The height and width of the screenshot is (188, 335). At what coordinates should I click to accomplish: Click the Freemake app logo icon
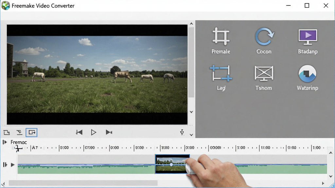pos(6,6)
